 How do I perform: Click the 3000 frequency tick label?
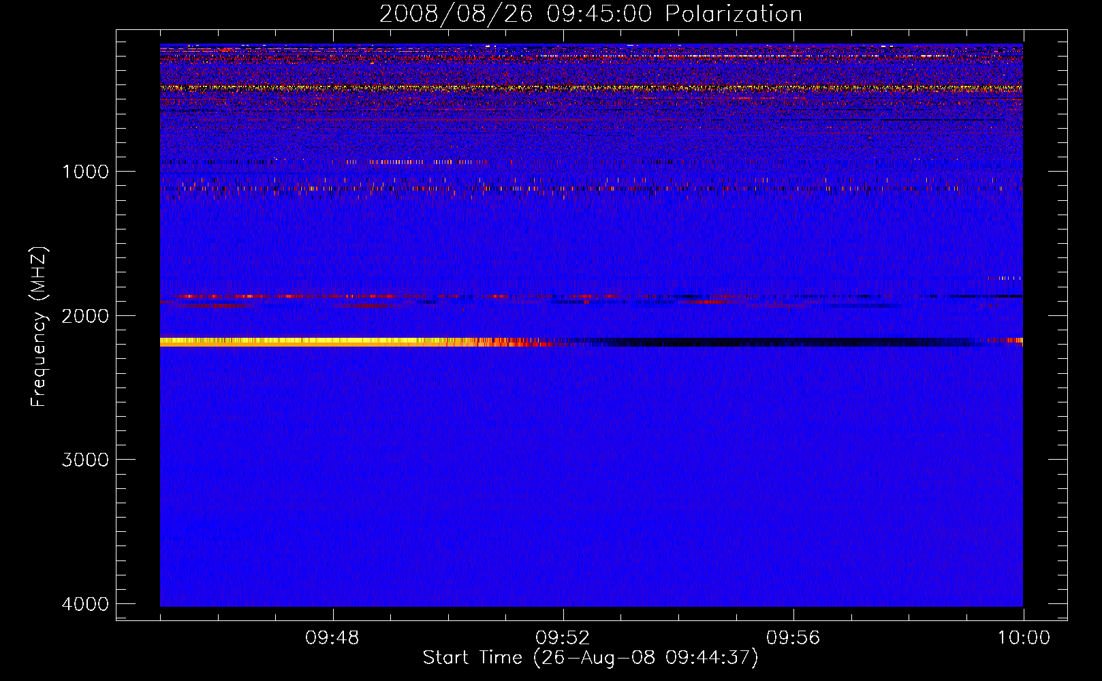[x=85, y=460]
